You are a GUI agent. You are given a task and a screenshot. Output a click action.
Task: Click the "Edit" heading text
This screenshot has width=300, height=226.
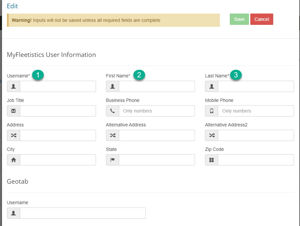(12, 6)
